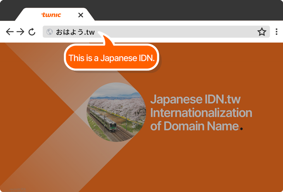
Task: Click the 'This is a Japanese IDN.' bubble
Action: [x=112, y=58]
